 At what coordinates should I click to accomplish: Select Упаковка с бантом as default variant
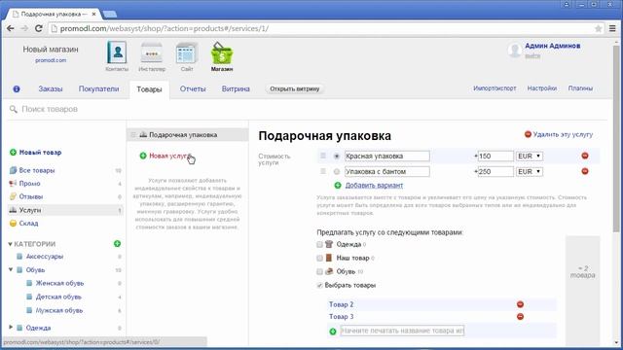337,172
